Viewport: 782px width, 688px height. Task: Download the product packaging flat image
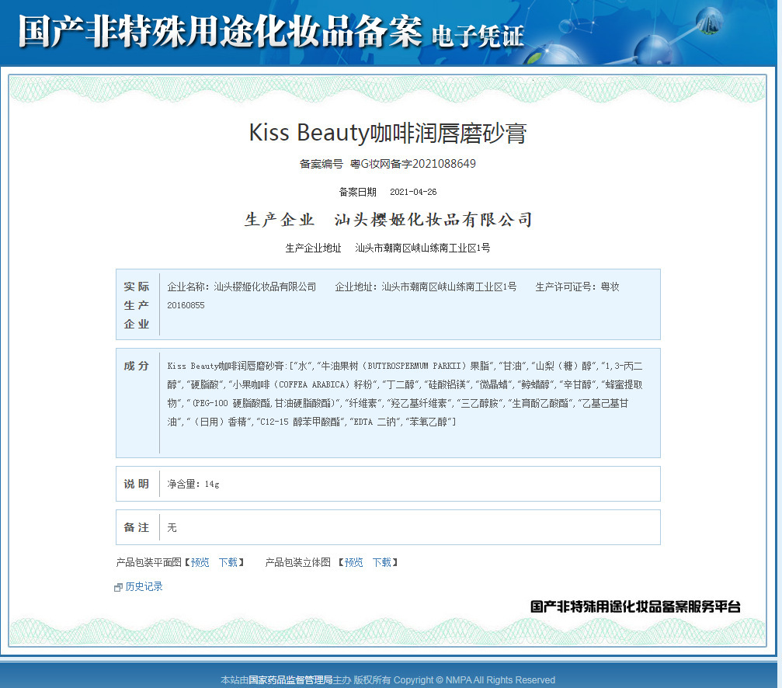tap(228, 562)
